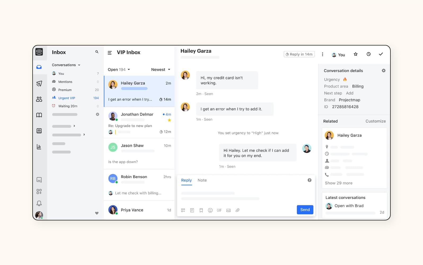
Task: Open inbox settings gear in sidebar
Action: (98, 114)
